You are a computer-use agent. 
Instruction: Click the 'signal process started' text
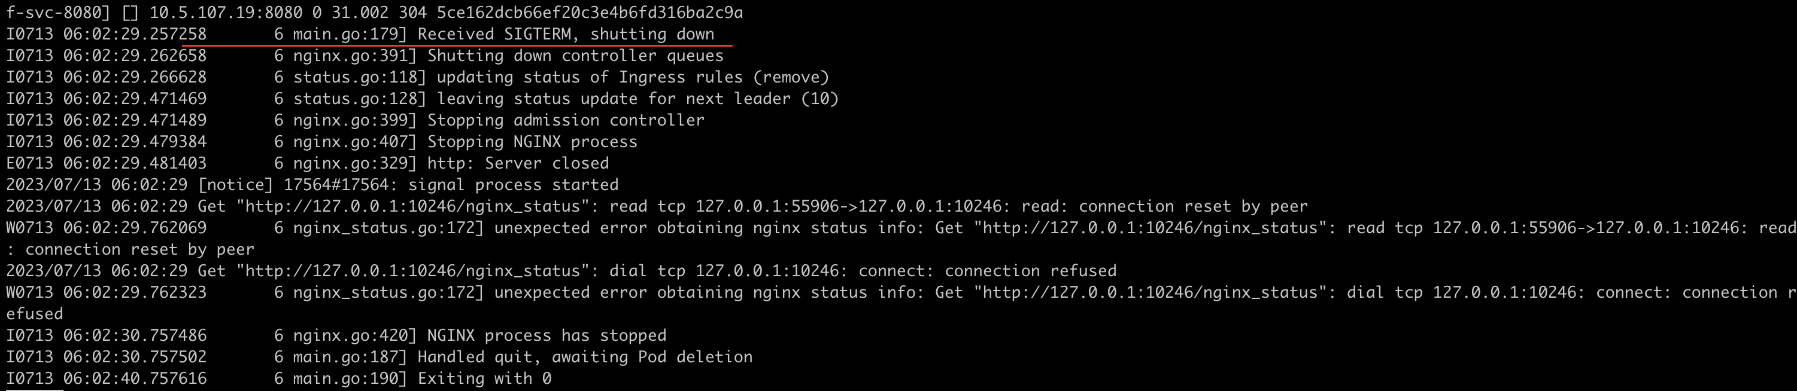513,185
